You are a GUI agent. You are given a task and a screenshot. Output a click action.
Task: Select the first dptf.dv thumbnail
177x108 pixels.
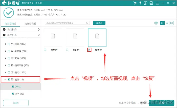[53, 38]
